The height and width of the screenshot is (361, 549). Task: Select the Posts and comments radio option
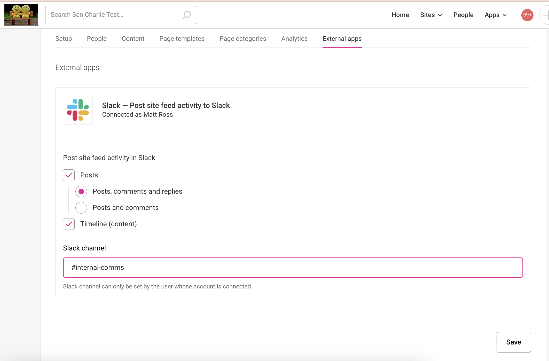coord(81,208)
